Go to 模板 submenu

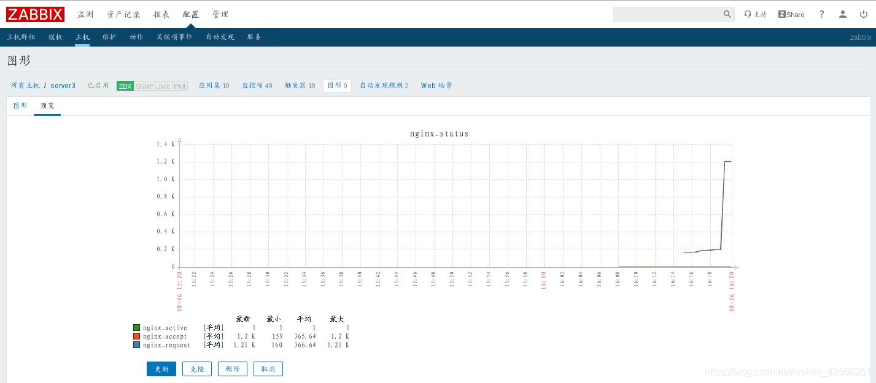pos(55,37)
